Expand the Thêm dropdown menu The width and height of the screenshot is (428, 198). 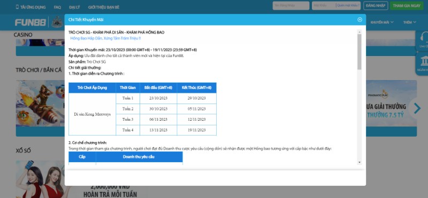[x=410, y=22]
